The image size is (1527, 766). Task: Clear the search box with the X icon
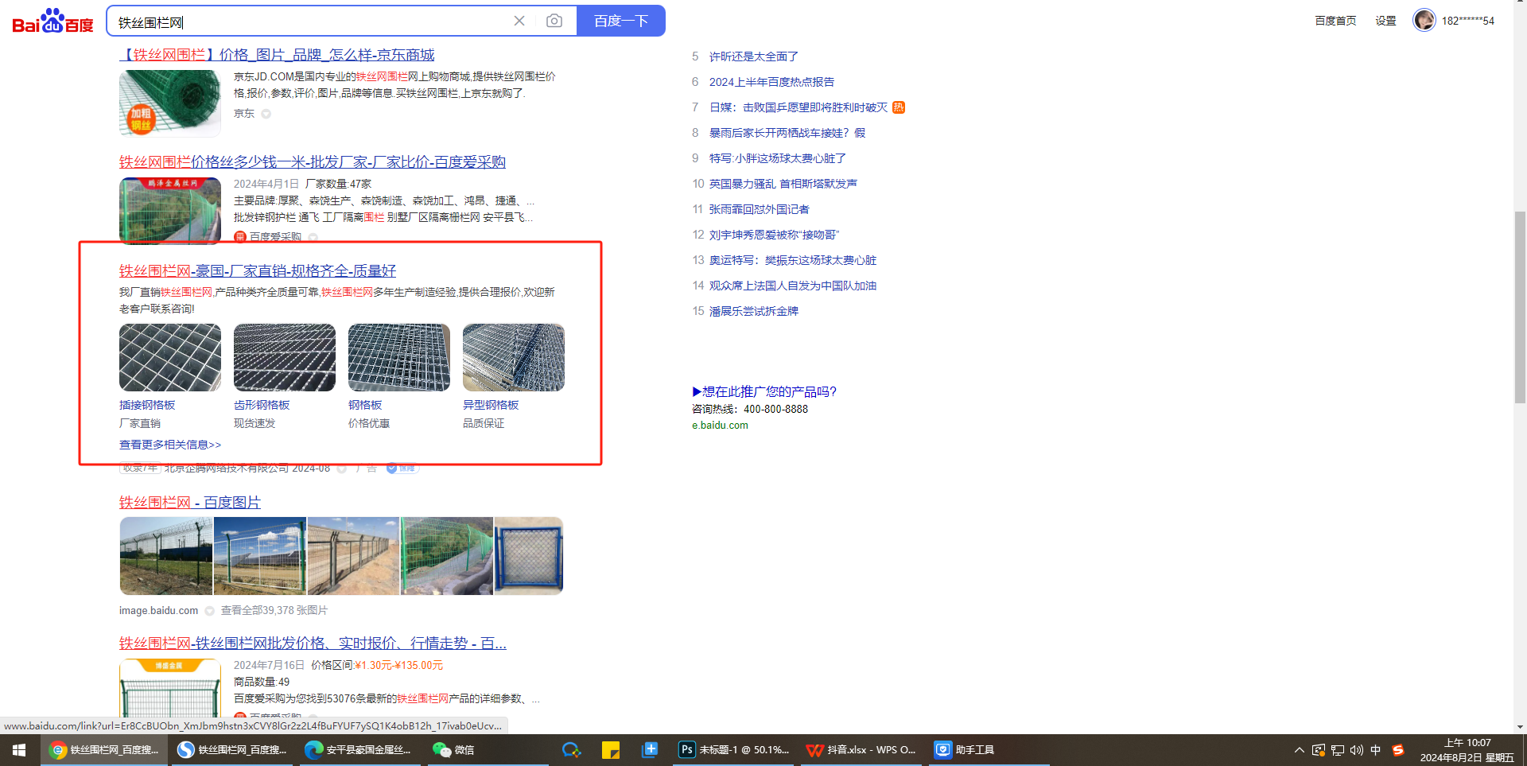point(519,21)
